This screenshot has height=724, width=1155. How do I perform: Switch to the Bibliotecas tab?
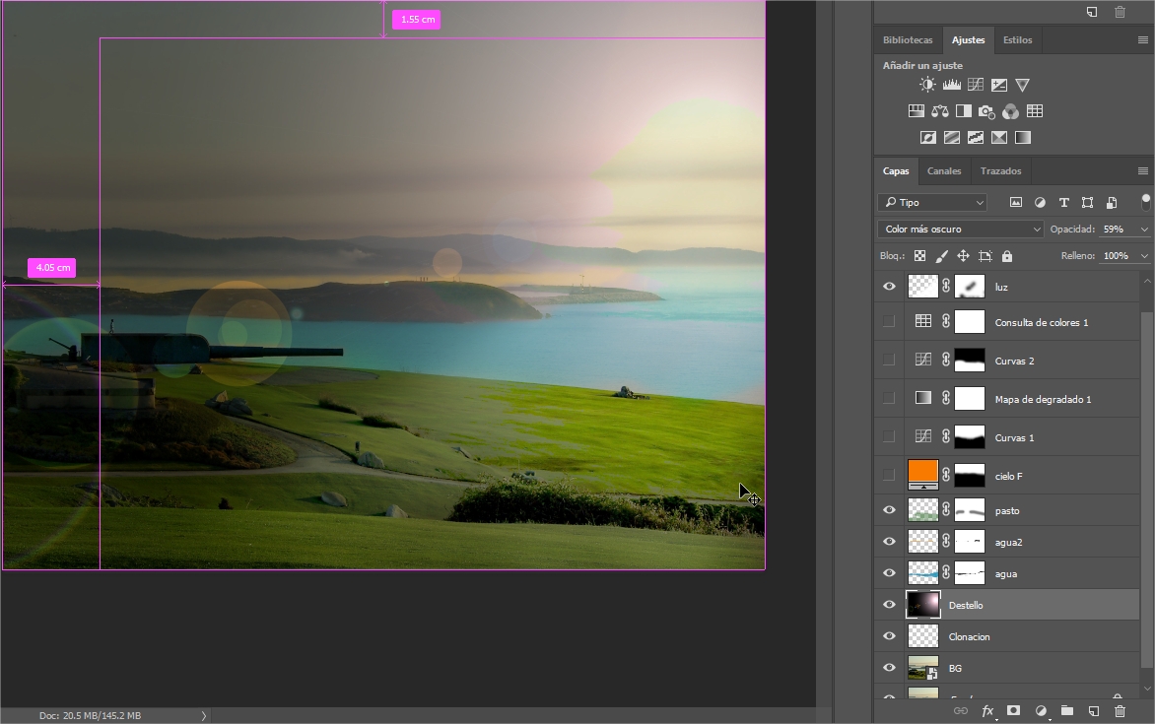click(x=908, y=39)
